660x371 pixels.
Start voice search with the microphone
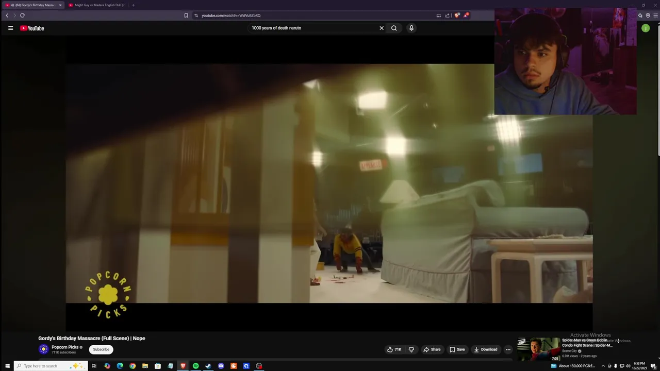click(x=411, y=28)
